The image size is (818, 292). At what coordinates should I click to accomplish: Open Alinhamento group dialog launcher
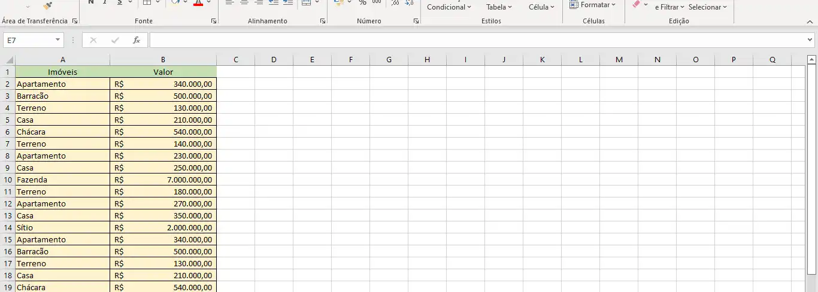(323, 21)
